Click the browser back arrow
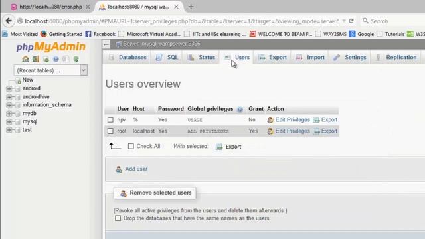 (x=9, y=21)
